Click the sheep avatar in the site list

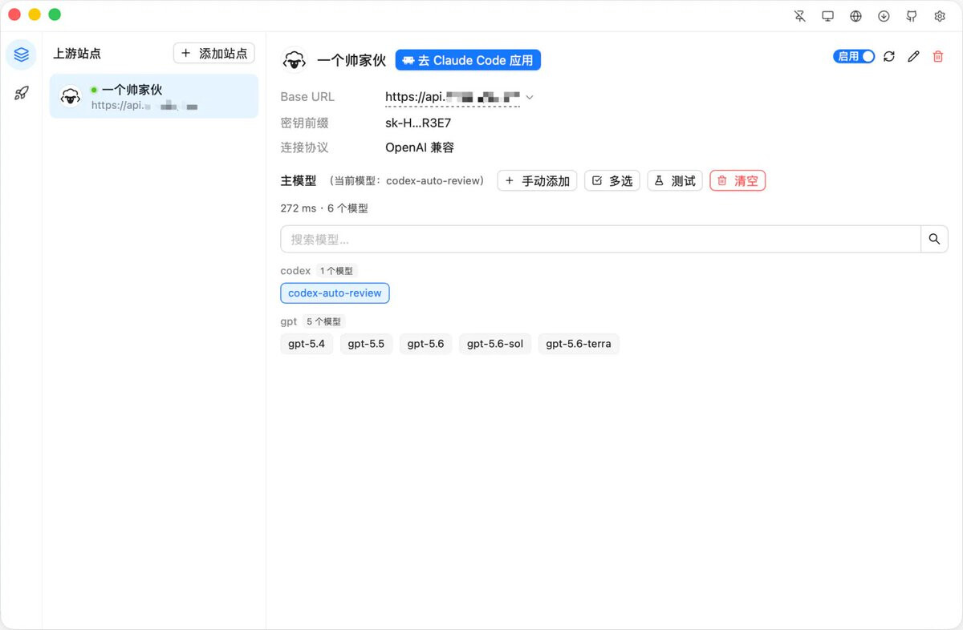[x=71, y=97]
